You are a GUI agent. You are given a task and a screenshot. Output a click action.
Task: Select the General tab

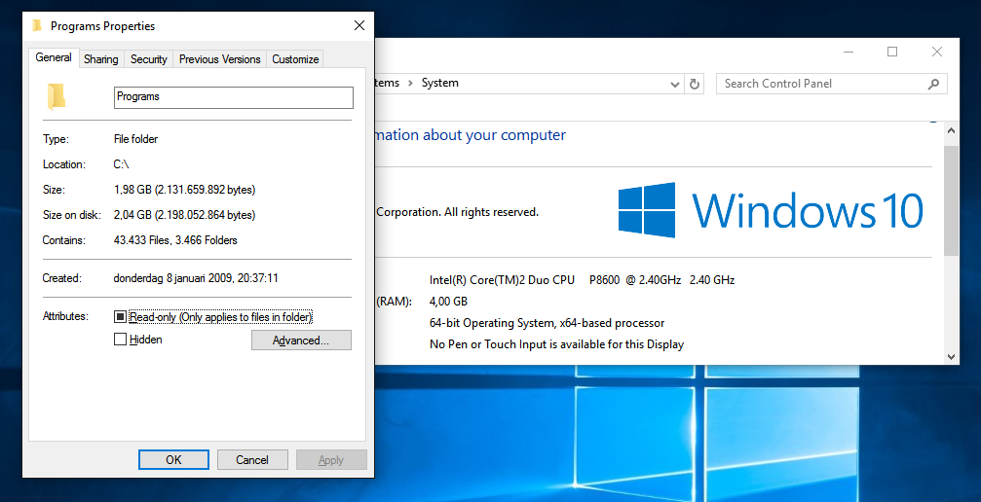coord(54,57)
